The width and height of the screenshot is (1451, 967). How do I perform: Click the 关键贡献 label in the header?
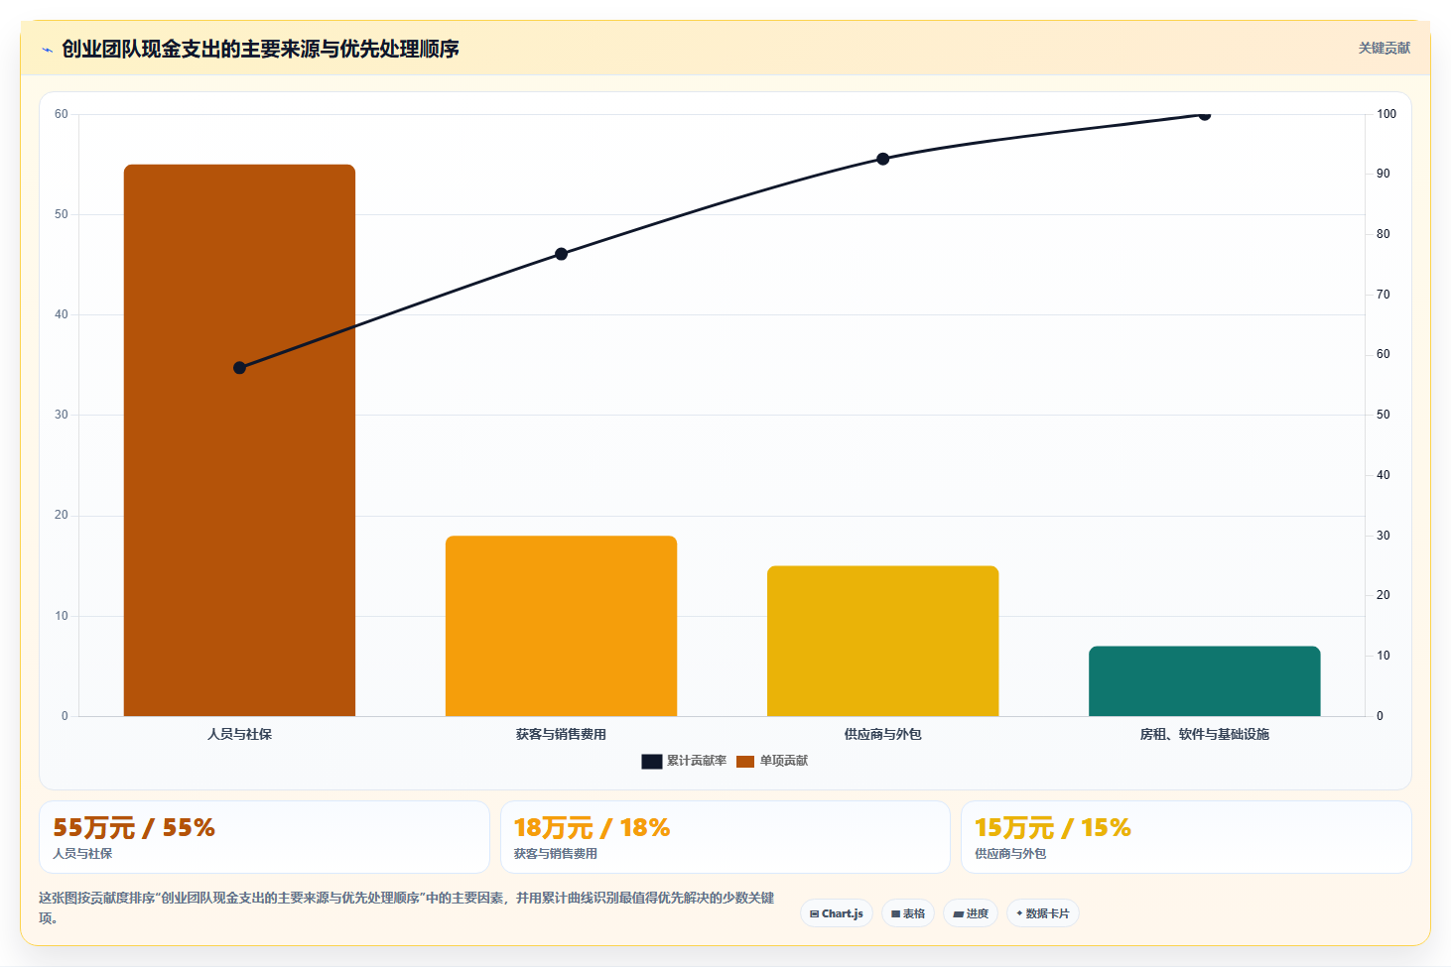1384,49
